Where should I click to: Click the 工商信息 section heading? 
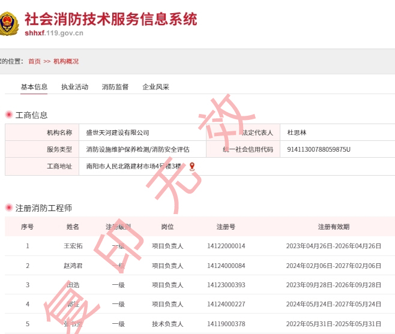tap(31, 115)
